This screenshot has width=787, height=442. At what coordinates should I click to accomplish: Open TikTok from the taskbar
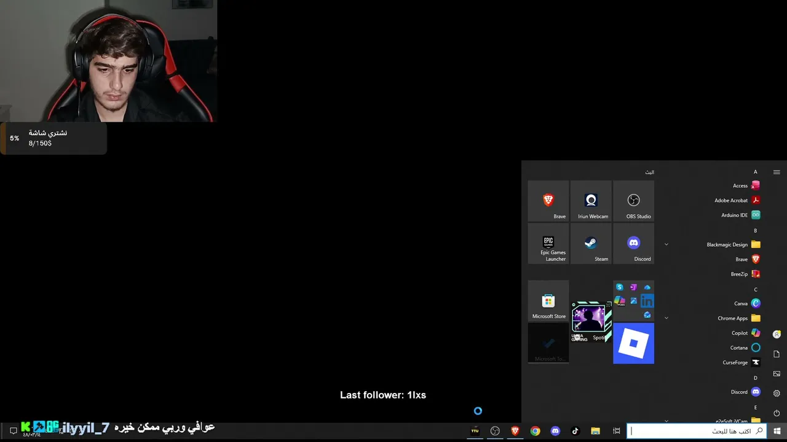pos(575,431)
